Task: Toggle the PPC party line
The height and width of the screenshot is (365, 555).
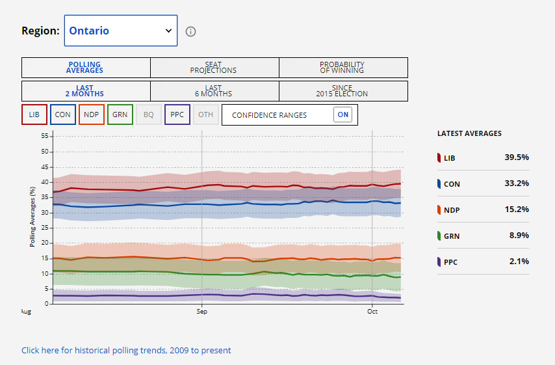Action: 177,115
